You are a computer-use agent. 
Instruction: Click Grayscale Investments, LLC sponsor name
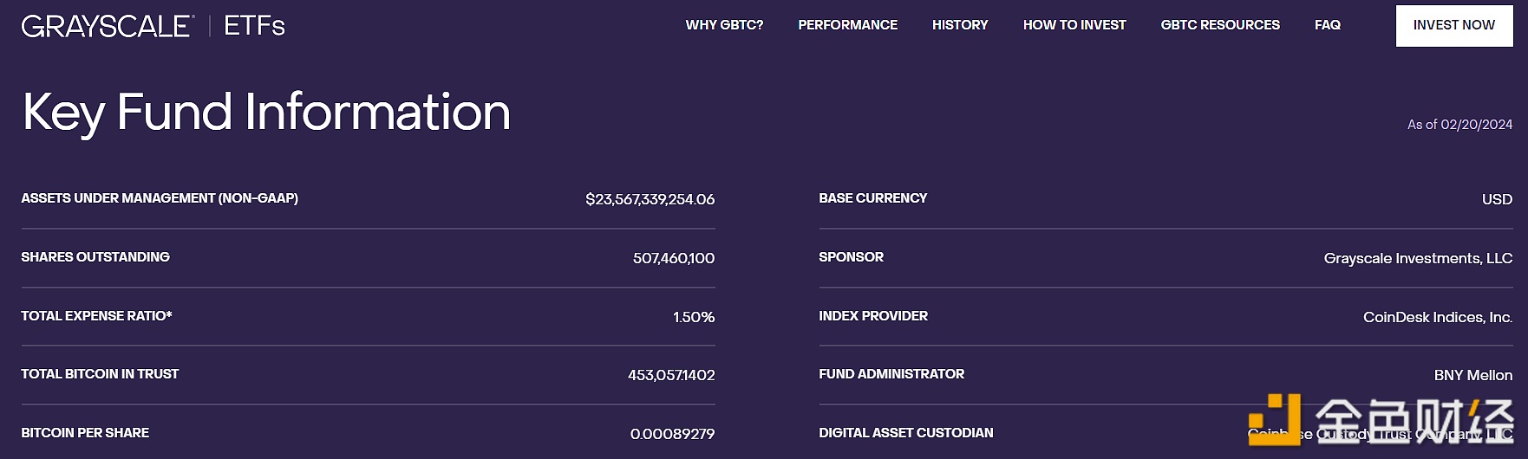(x=1418, y=258)
